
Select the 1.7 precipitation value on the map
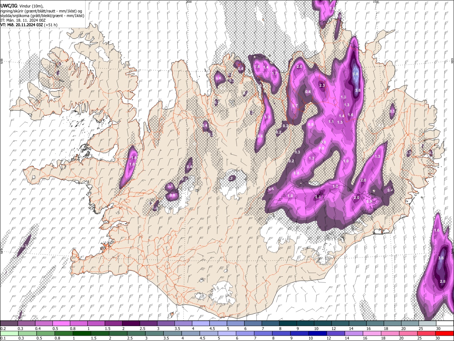[x=274, y=74]
